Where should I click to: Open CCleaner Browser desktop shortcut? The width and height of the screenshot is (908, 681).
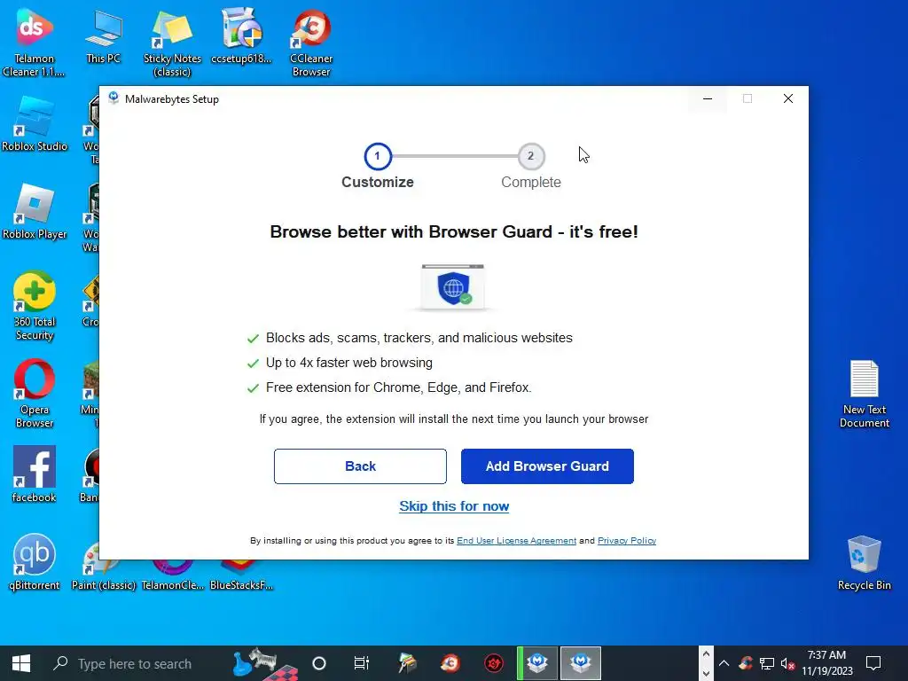click(311, 42)
